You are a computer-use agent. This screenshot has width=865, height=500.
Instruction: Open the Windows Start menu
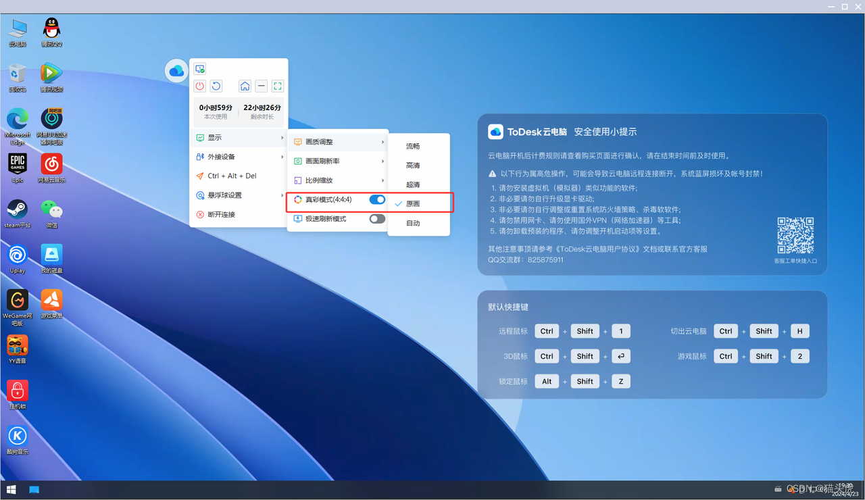coord(11,490)
